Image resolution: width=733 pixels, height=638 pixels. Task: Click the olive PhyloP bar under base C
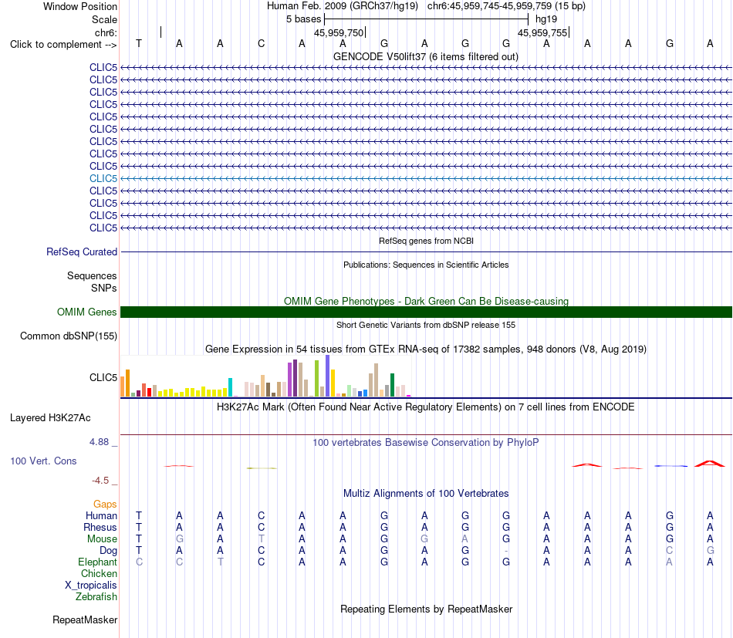[x=262, y=468]
